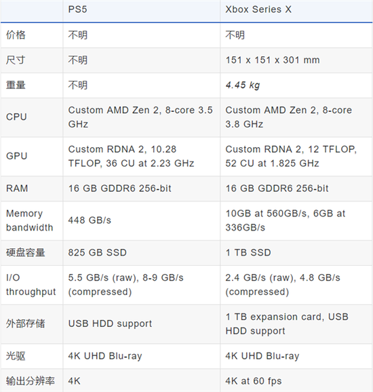Click the PS5 column header
The height and width of the screenshot is (392, 373).
pyautogui.click(x=77, y=9)
